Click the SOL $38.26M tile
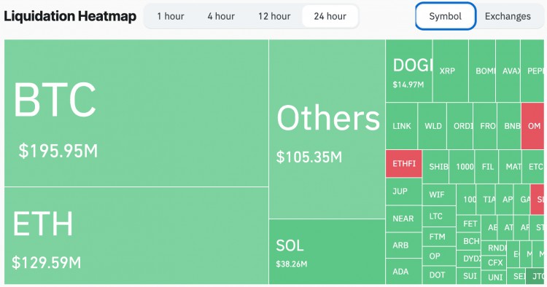This screenshot has height=287, width=547. (327, 251)
